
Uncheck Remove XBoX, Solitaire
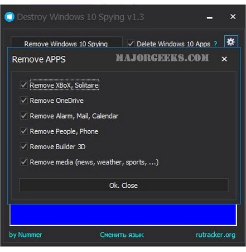tap(24, 85)
